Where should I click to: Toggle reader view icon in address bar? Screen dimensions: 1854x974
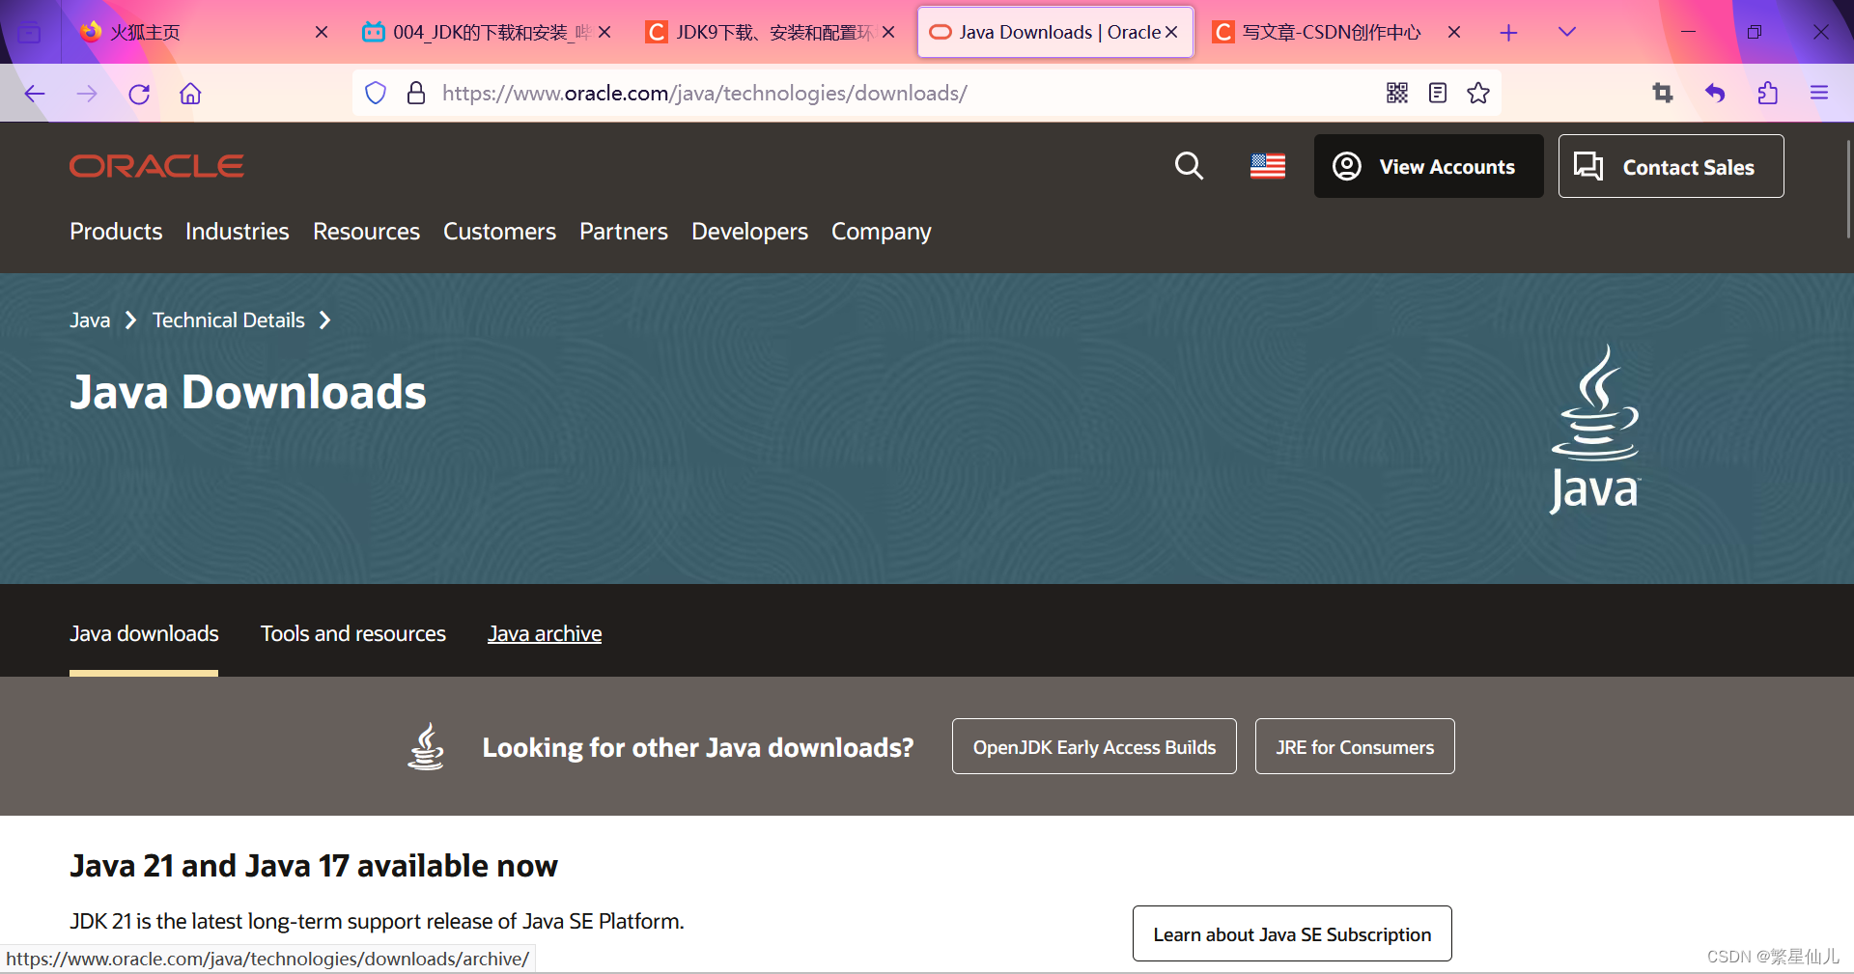click(x=1438, y=93)
